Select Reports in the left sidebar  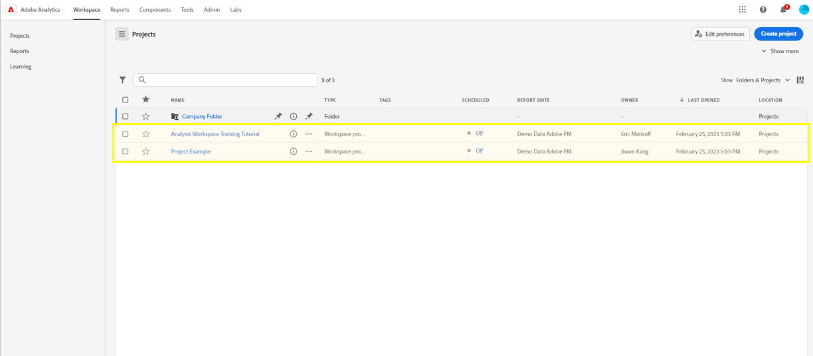pos(19,51)
